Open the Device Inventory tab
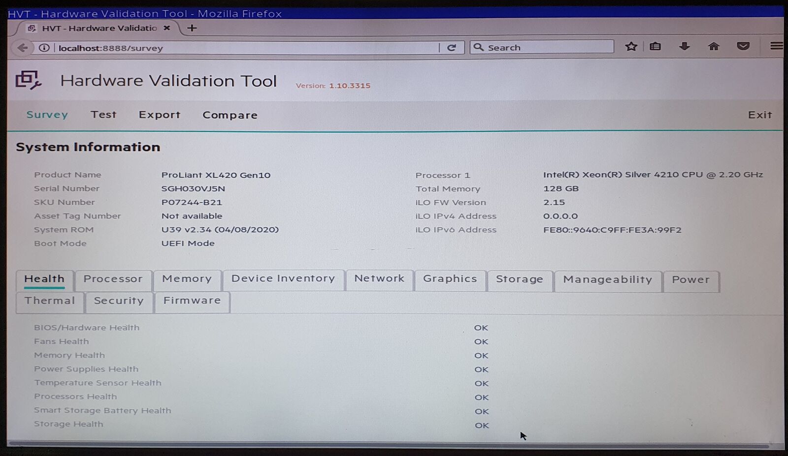 point(283,279)
